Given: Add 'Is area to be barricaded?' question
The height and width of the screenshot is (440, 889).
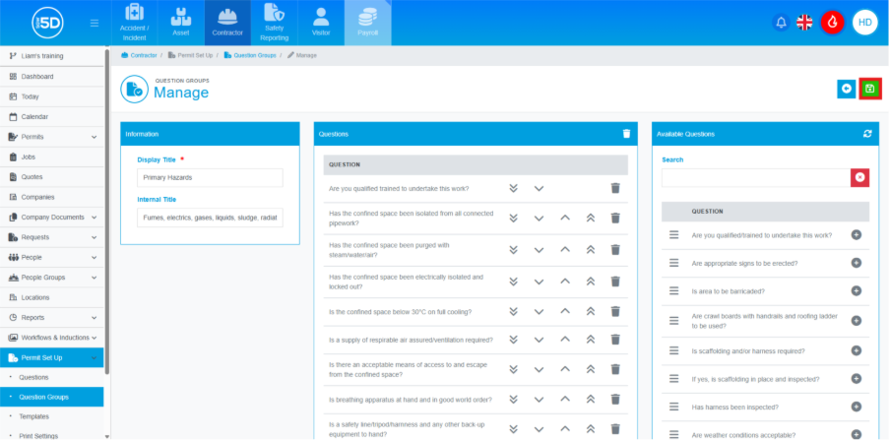Looking at the screenshot, I should click(x=856, y=291).
